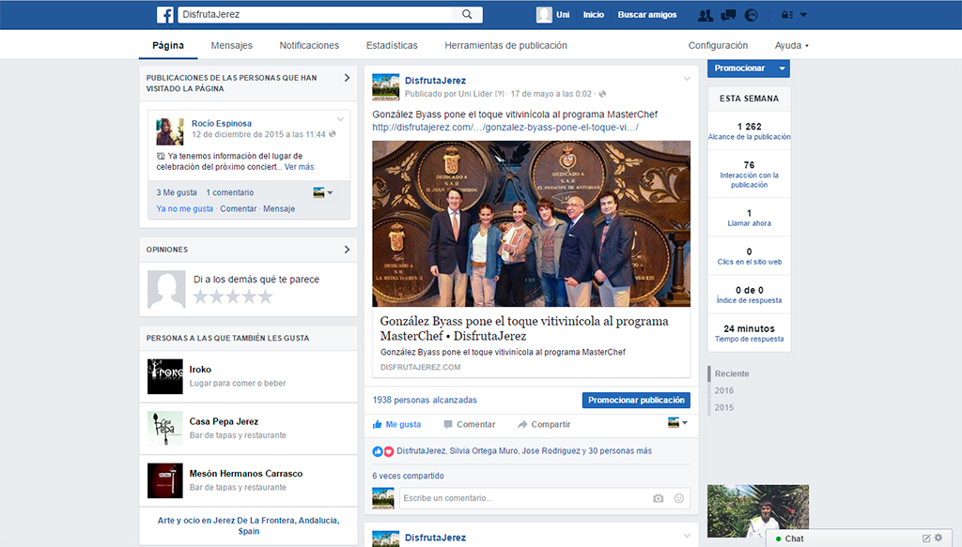Click the public globe icon on post date
This screenshot has height=547, width=962.
pos(602,94)
